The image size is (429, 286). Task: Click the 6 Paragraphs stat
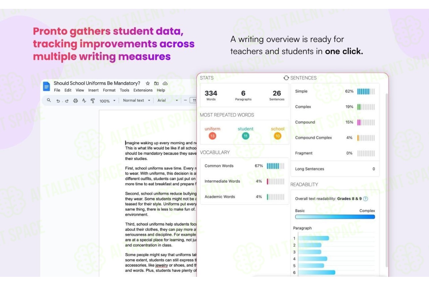243,95
